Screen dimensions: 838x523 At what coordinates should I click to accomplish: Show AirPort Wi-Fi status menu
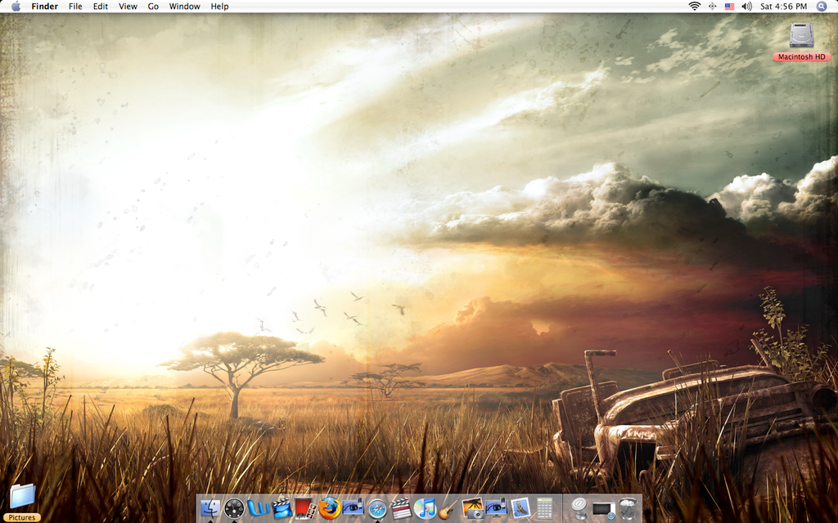click(694, 7)
